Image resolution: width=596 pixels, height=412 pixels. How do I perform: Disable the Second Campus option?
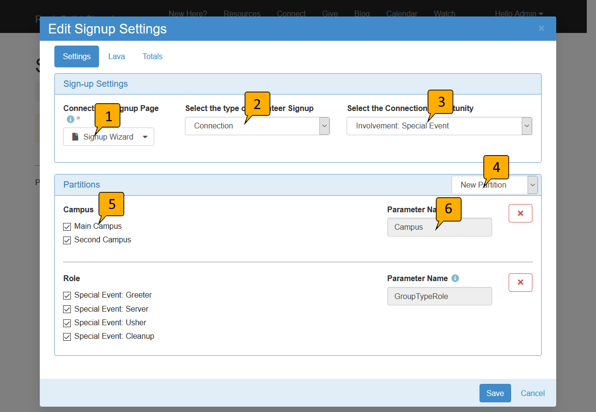66,240
